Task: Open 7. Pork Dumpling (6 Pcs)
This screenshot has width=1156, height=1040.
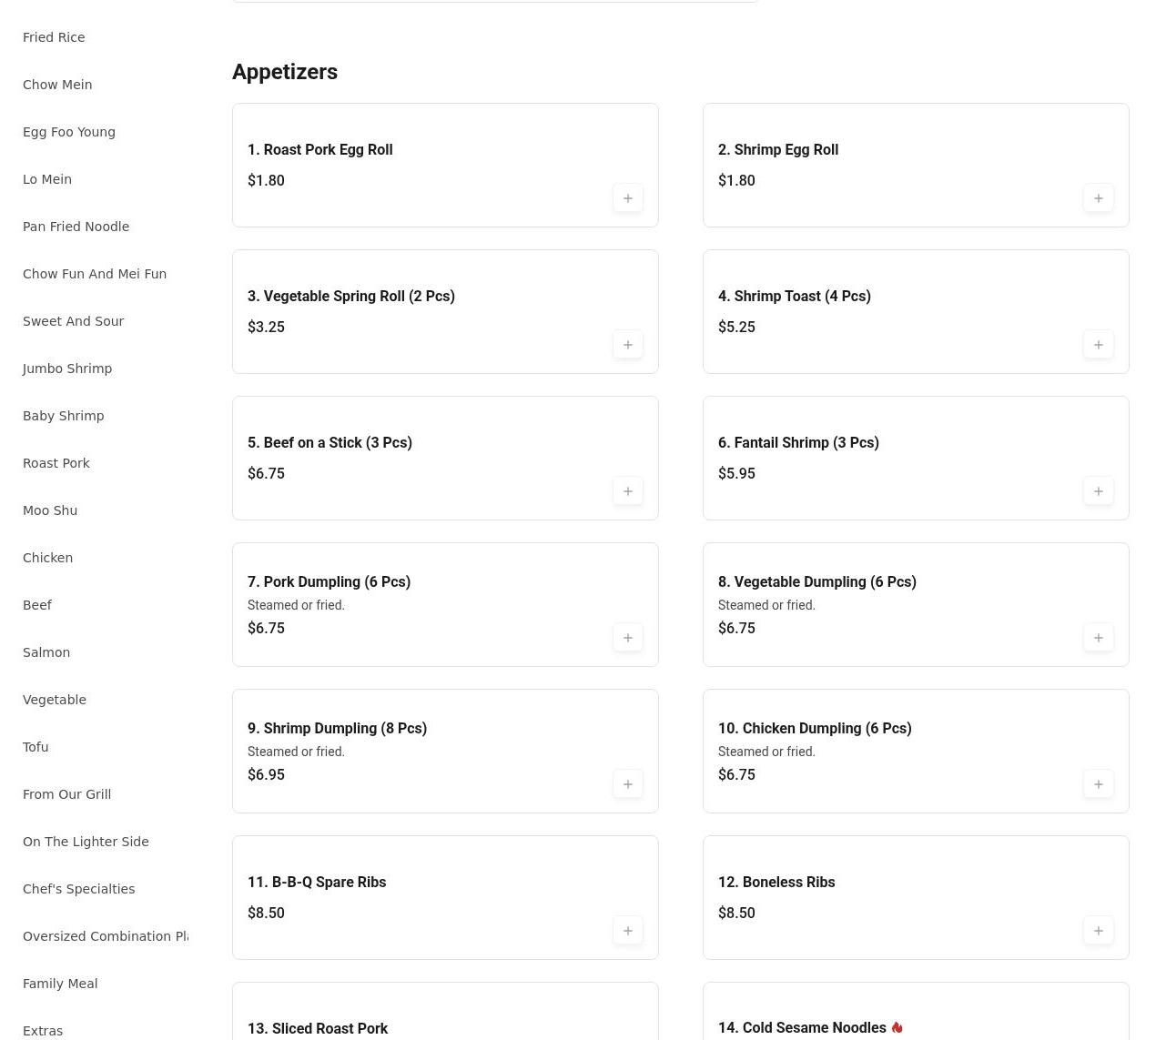Action: click(x=445, y=604)
